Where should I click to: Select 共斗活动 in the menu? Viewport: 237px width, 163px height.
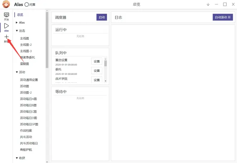point(26,137)
